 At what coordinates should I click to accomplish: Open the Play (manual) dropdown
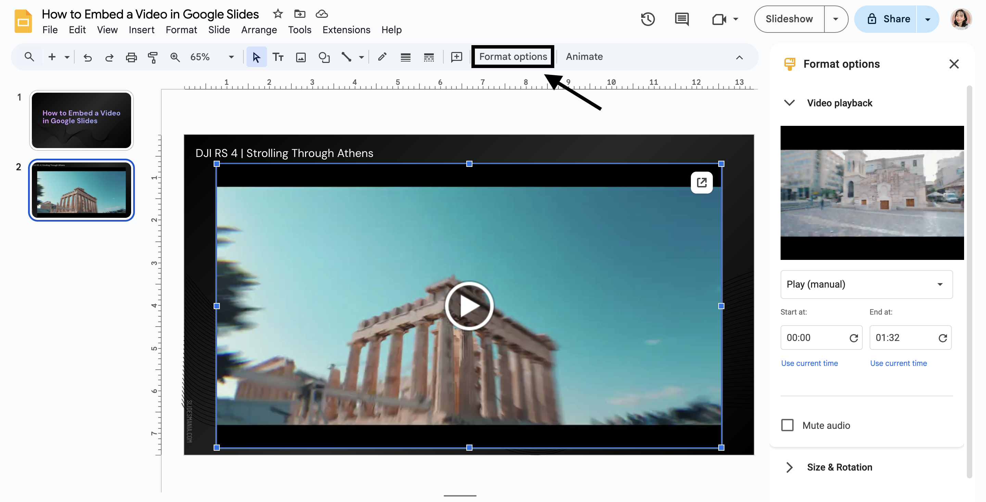click(x=867, y=285)
